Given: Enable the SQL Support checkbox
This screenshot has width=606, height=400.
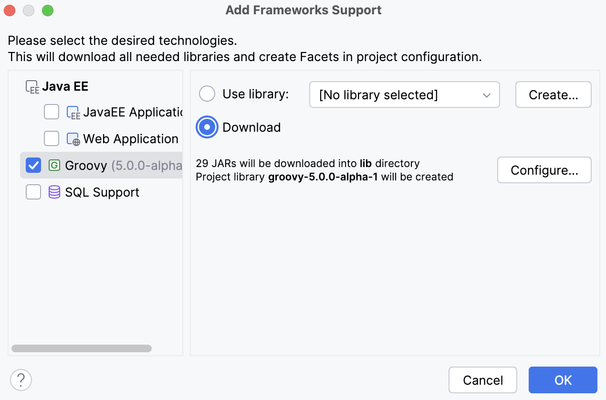Looking at the screenshot, I should (33, 192).
